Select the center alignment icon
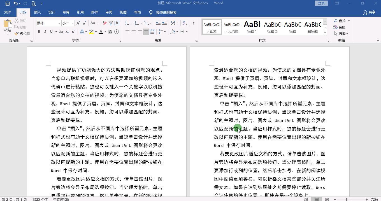 (133, 32)
